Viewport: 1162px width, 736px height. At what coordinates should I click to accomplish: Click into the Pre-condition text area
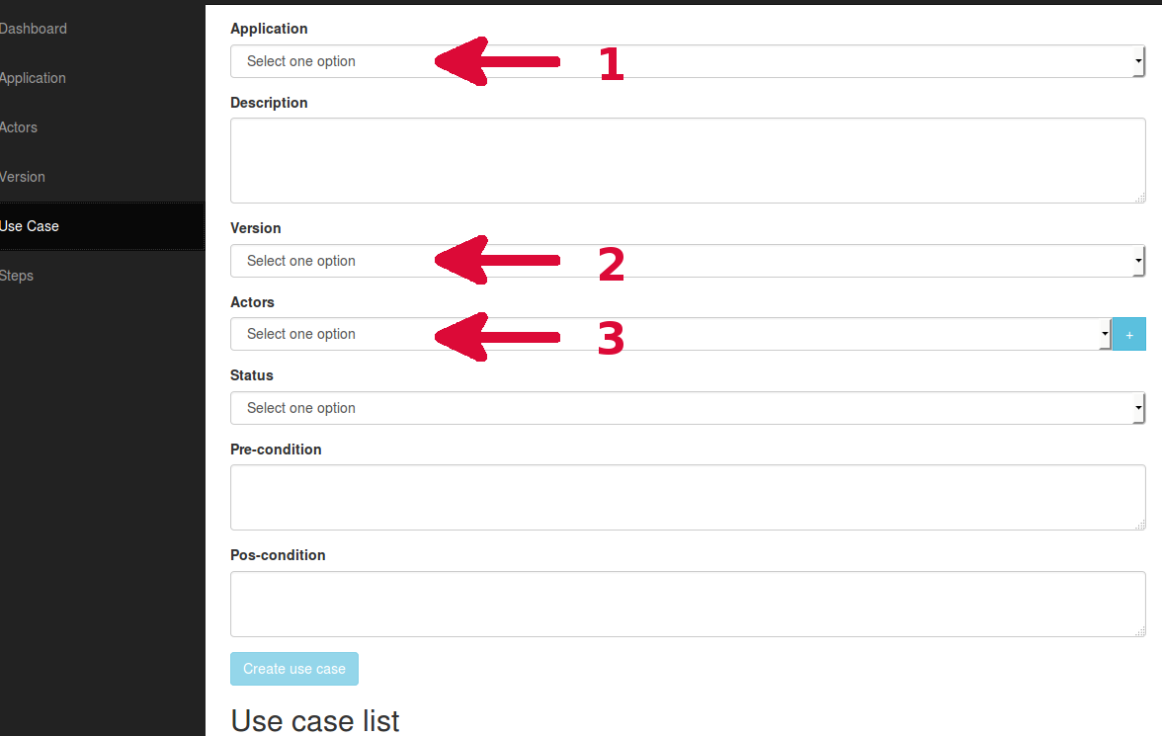688,497
